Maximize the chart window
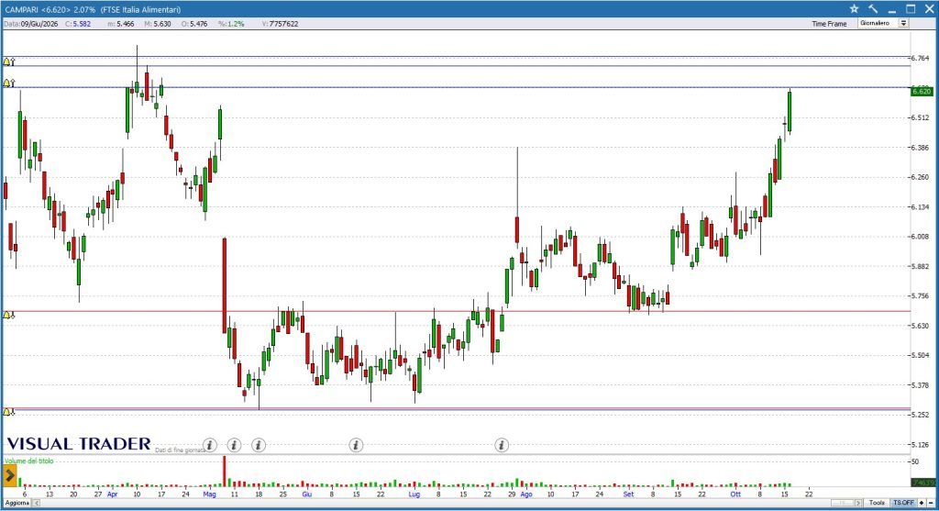The width and height of the screenshot is (939, 511). pos(911,9)
